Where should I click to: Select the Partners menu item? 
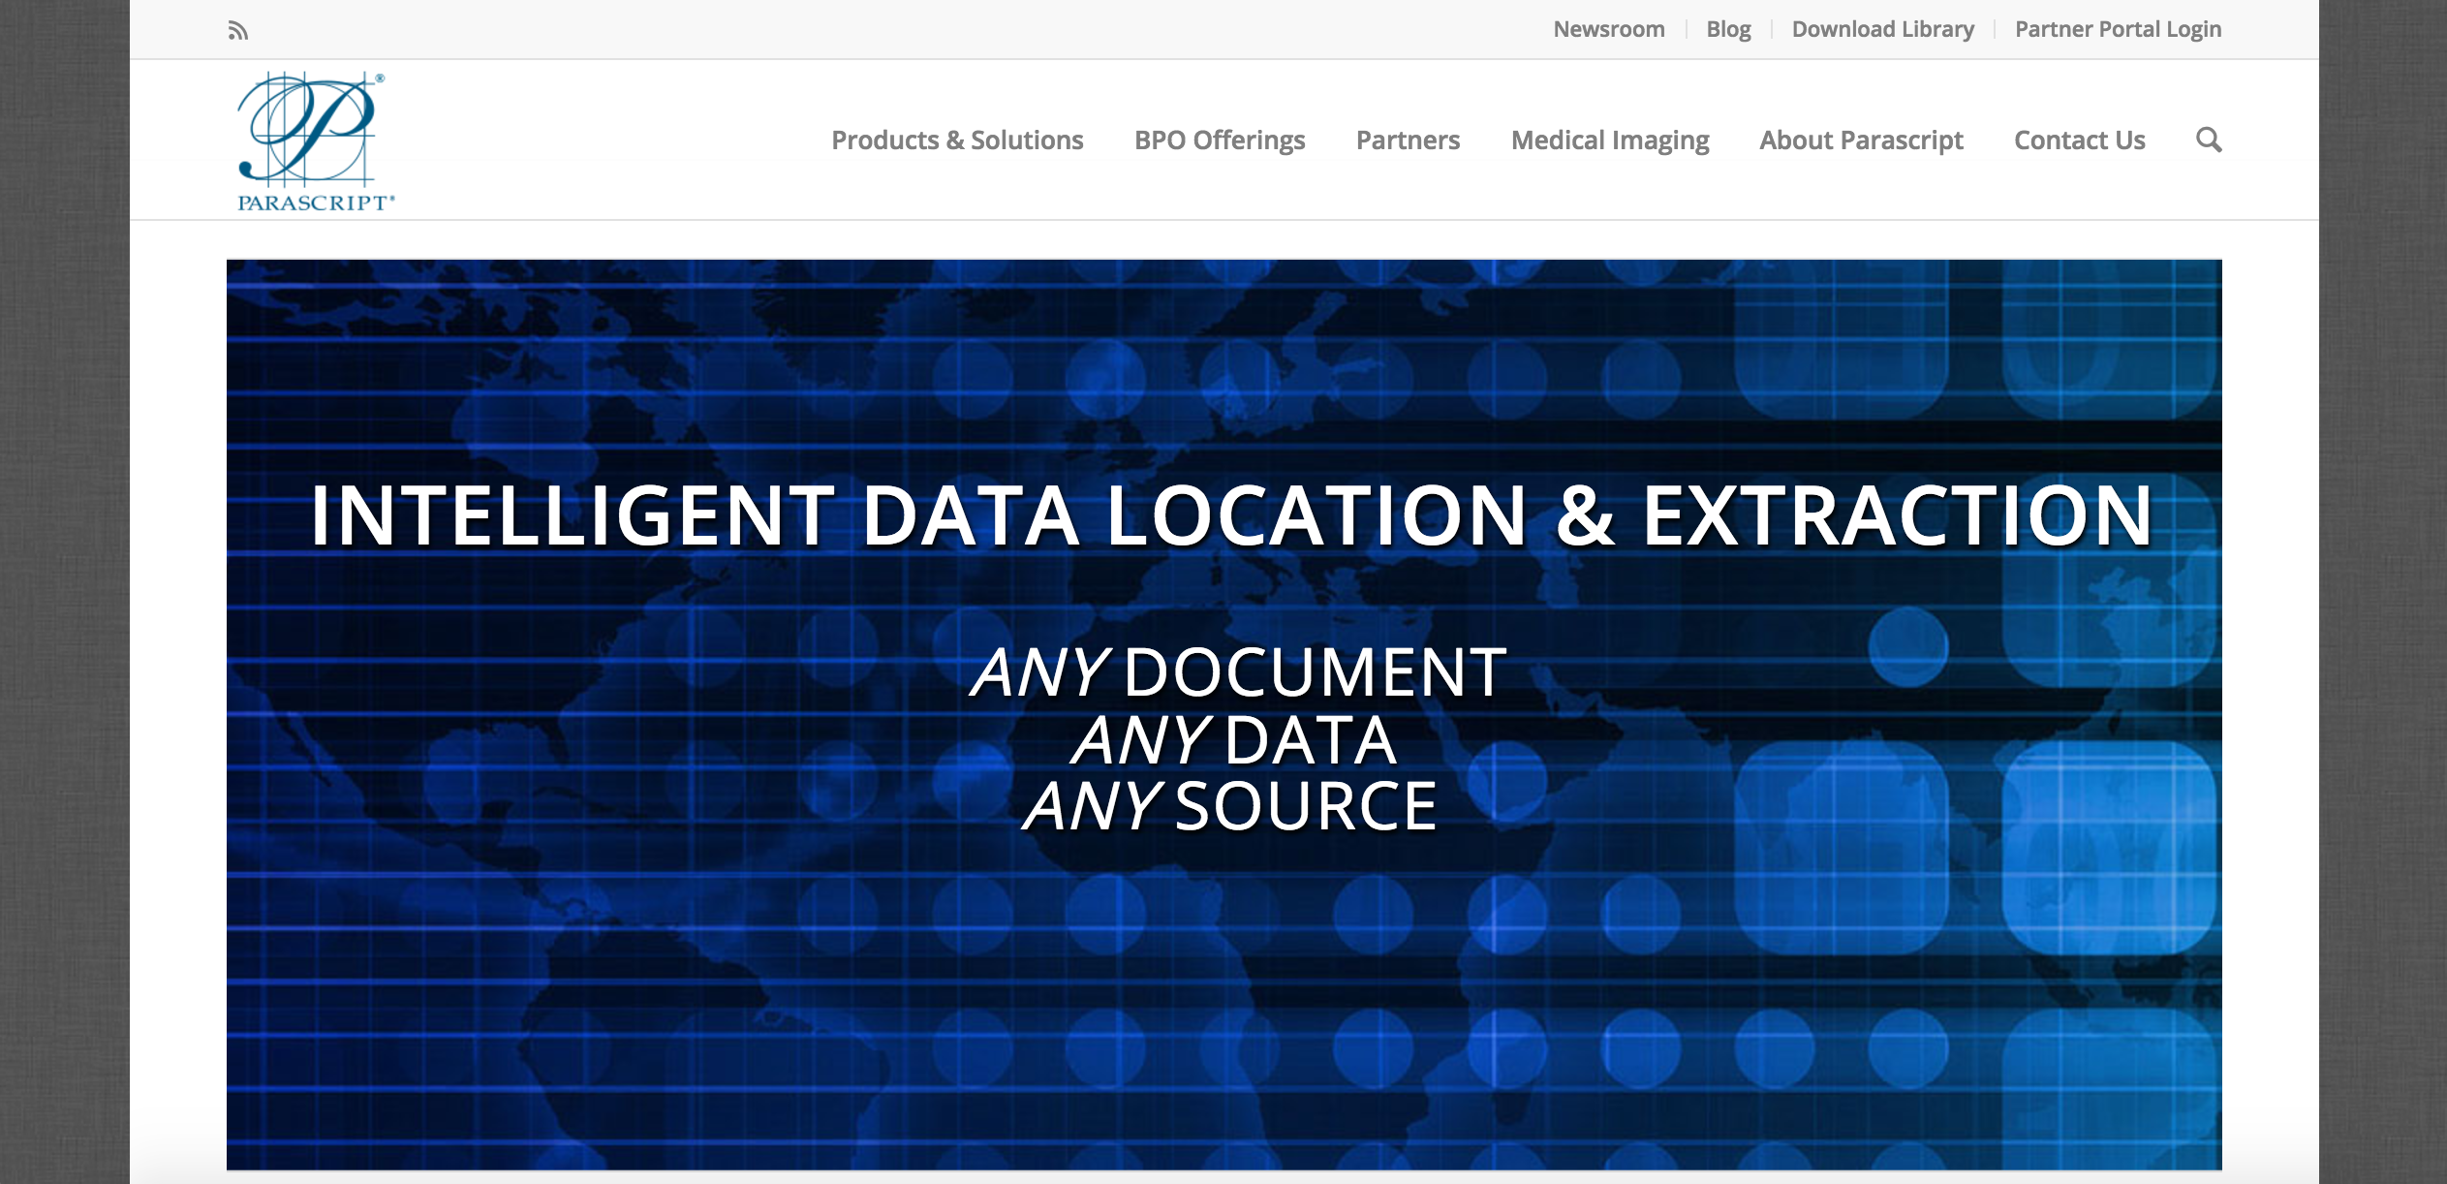tap(1408, 140)
